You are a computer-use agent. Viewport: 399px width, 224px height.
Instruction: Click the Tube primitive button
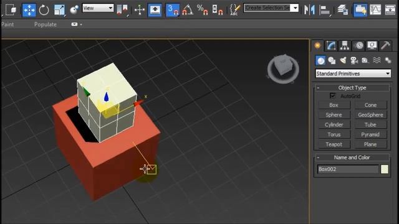coord(370,124)
